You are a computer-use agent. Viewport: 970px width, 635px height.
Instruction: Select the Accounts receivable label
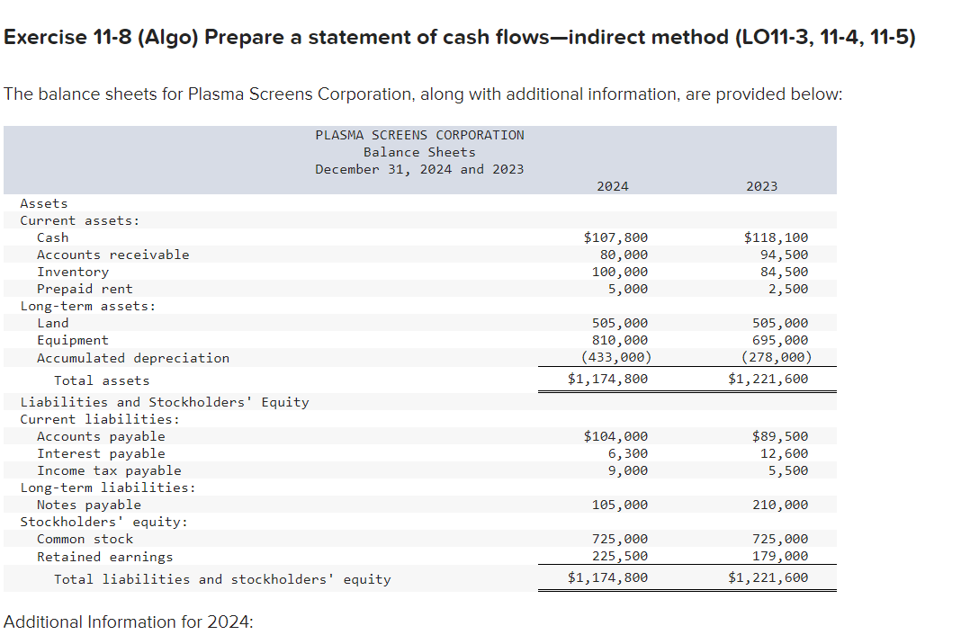pyautogui.click(x=112, y=254)
